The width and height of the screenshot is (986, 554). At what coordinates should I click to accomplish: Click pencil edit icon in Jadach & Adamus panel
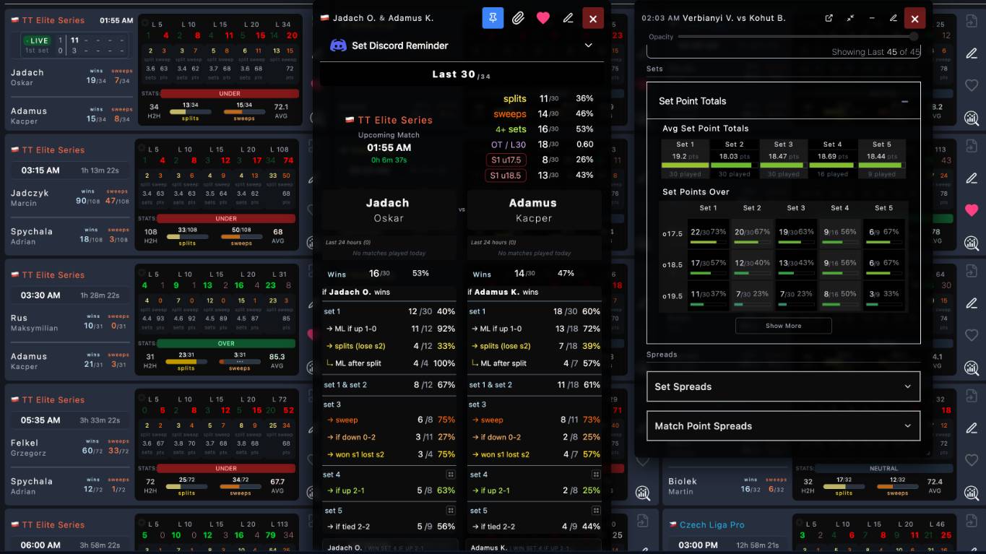pos(568,18)
